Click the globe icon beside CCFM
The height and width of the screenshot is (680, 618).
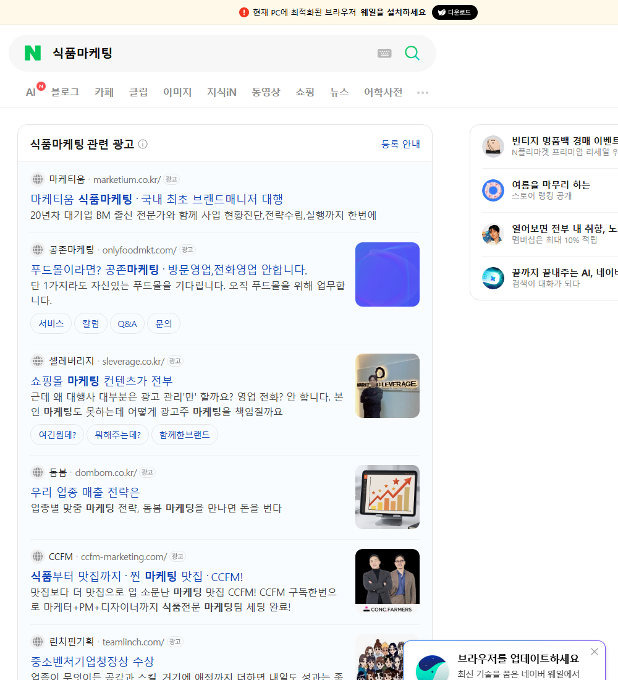point(38,556)
